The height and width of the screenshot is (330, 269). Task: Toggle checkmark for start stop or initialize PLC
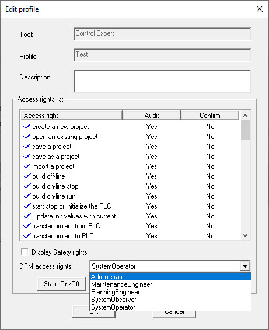click(x=27, y=206)
